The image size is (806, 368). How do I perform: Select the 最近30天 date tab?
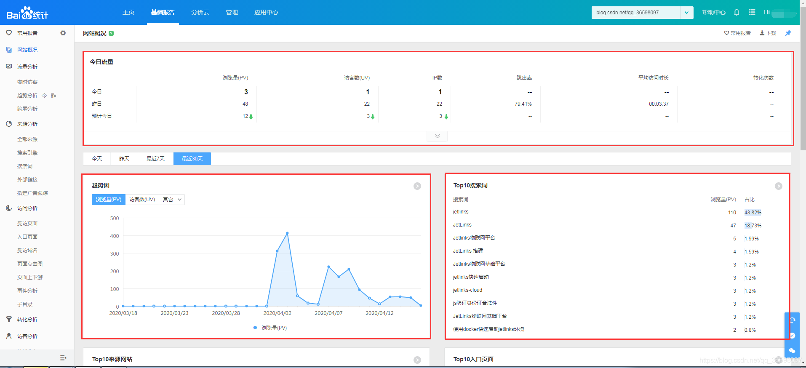pyautogui.click(x=192, y=159)
